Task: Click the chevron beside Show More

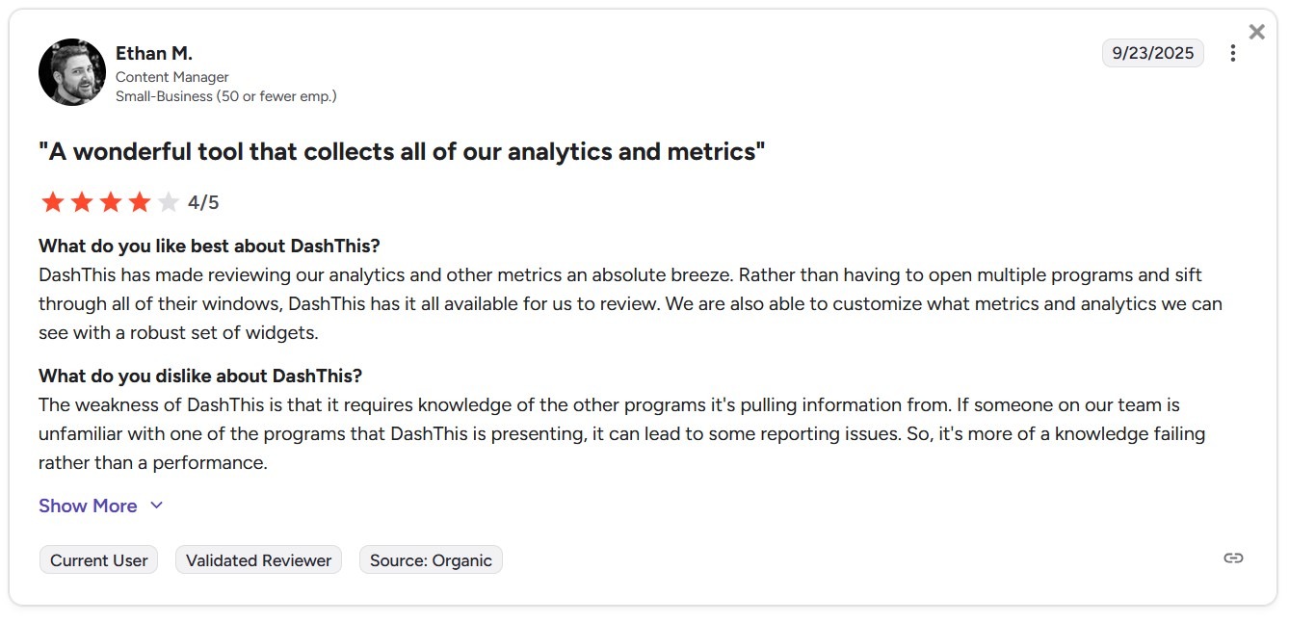Action: point(157,506)
